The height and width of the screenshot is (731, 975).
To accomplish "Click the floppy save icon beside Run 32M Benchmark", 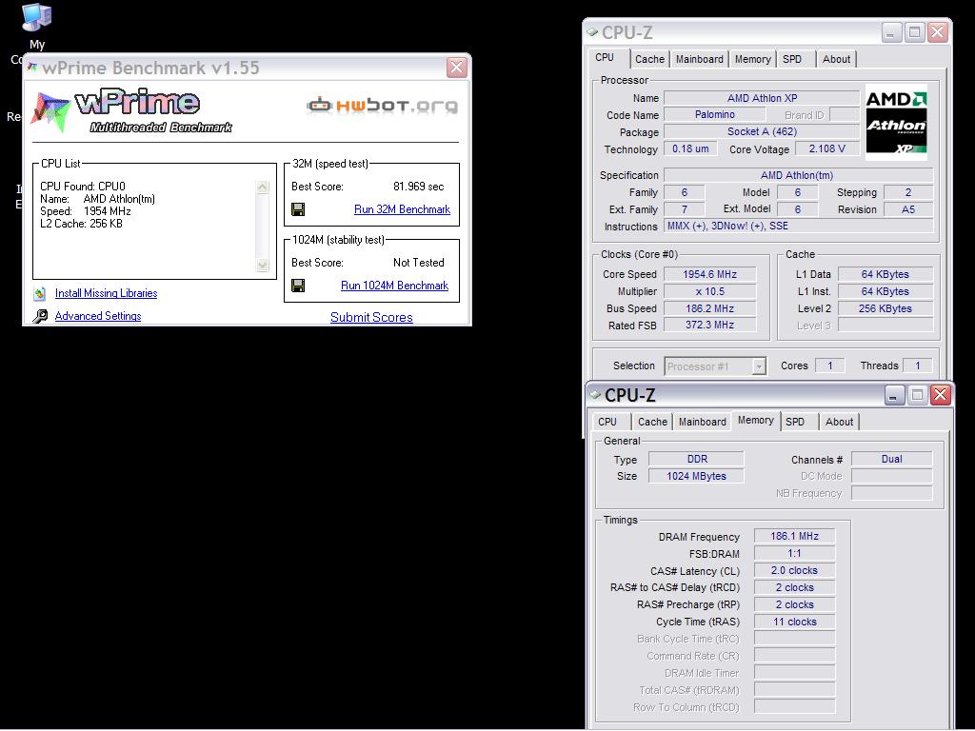I will (298, 209).
